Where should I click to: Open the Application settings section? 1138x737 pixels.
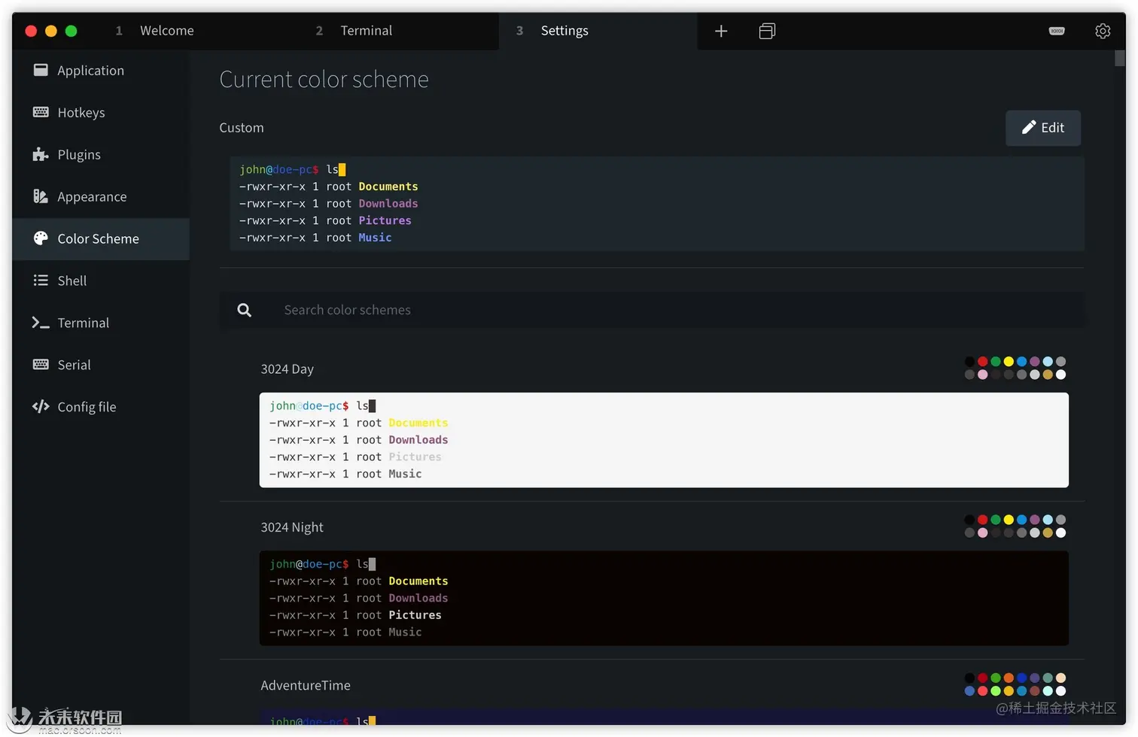tap(101, 70)
